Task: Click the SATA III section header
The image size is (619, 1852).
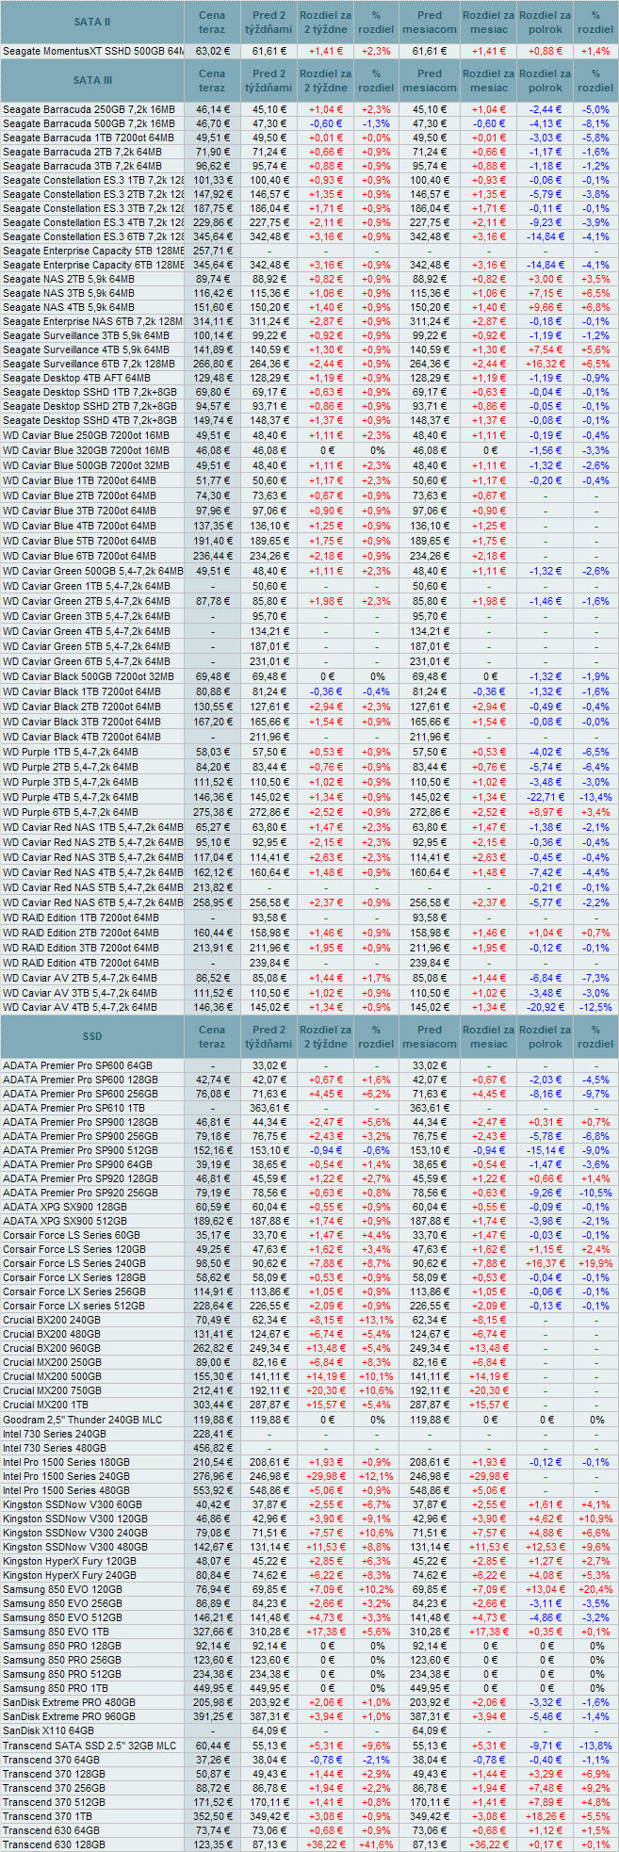Action: click(92, 81)
